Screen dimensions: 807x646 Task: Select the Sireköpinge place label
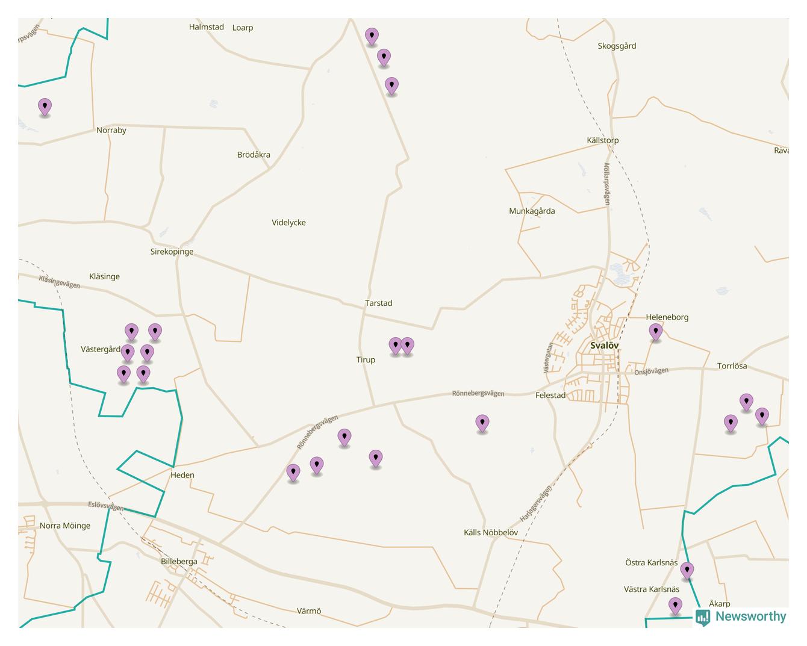(x=172, y=252)
